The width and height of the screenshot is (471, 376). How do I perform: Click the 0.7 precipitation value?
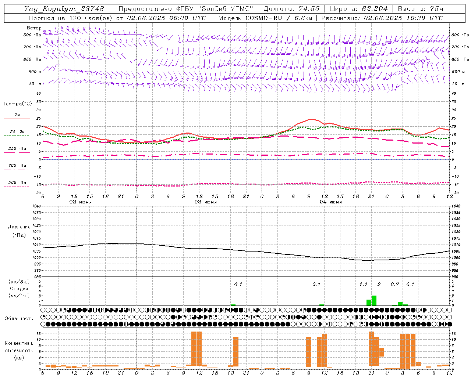(x=395, y=285)
